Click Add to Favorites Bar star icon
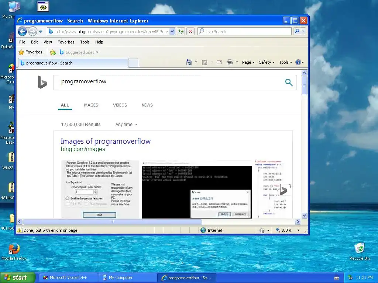 coord(53,52)
